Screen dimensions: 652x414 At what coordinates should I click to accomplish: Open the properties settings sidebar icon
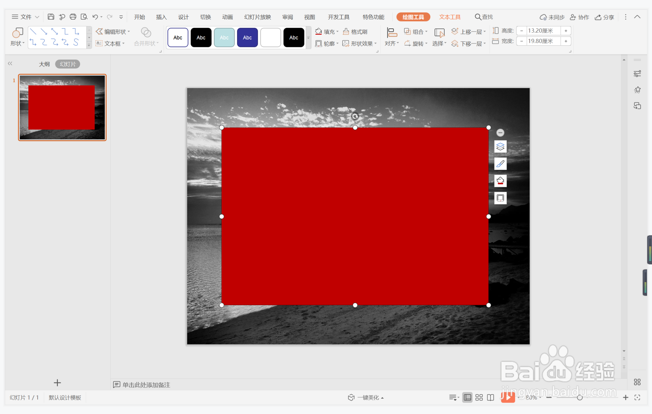point(637,74)
